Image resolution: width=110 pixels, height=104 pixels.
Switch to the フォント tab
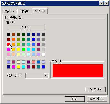pos(10,12)
